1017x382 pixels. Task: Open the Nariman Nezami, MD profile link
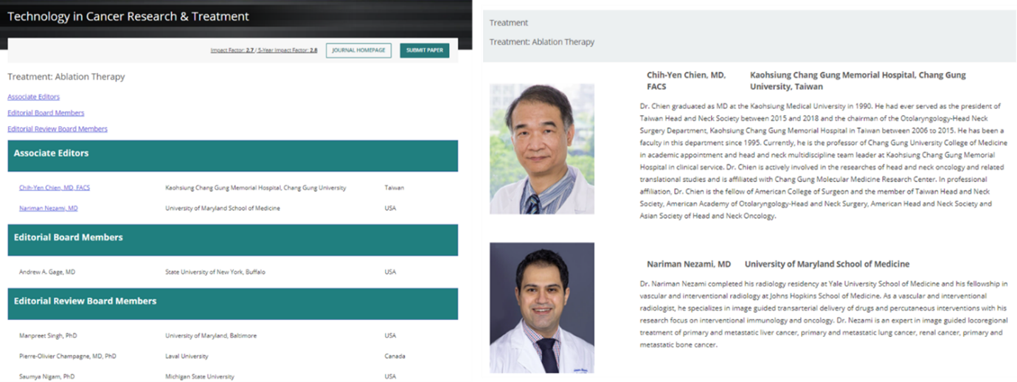(x=49, y=209)
